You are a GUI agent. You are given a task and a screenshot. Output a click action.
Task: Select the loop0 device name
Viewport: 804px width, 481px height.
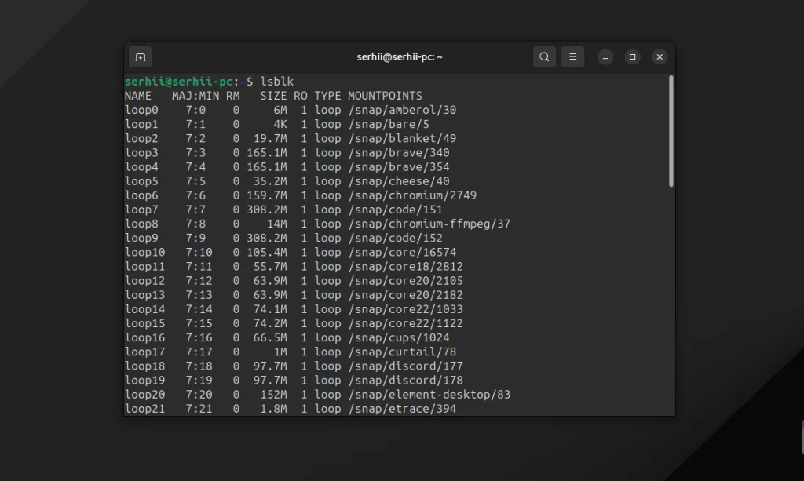point(141,110)
